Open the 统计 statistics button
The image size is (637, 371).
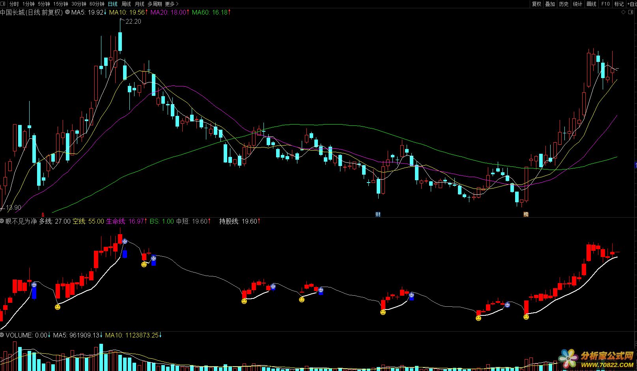coord(578,4)
